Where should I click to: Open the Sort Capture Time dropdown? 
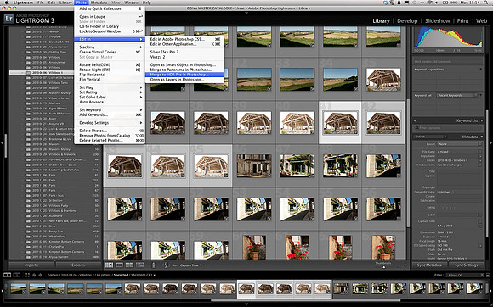pos(190,265)
